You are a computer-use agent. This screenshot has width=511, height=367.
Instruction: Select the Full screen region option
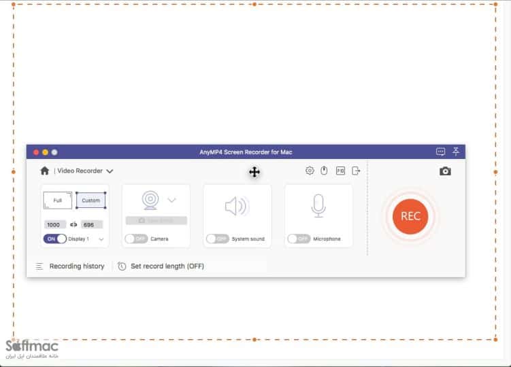[58, 200]
